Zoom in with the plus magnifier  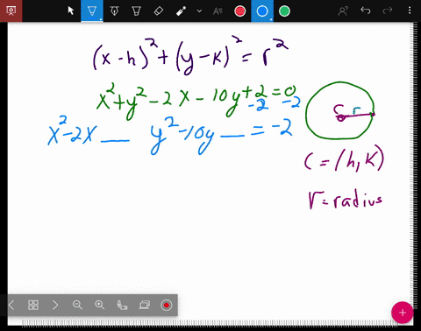pyautogui.click(x=100, y=306)
